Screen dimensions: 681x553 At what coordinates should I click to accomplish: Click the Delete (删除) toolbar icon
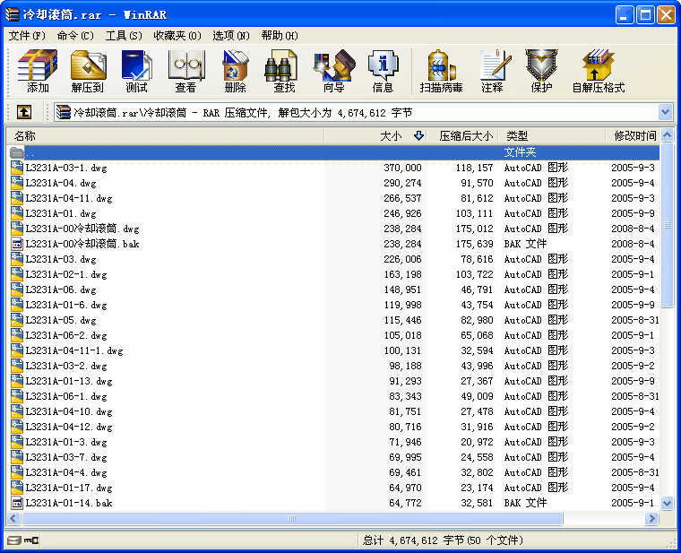pos(235,72)
